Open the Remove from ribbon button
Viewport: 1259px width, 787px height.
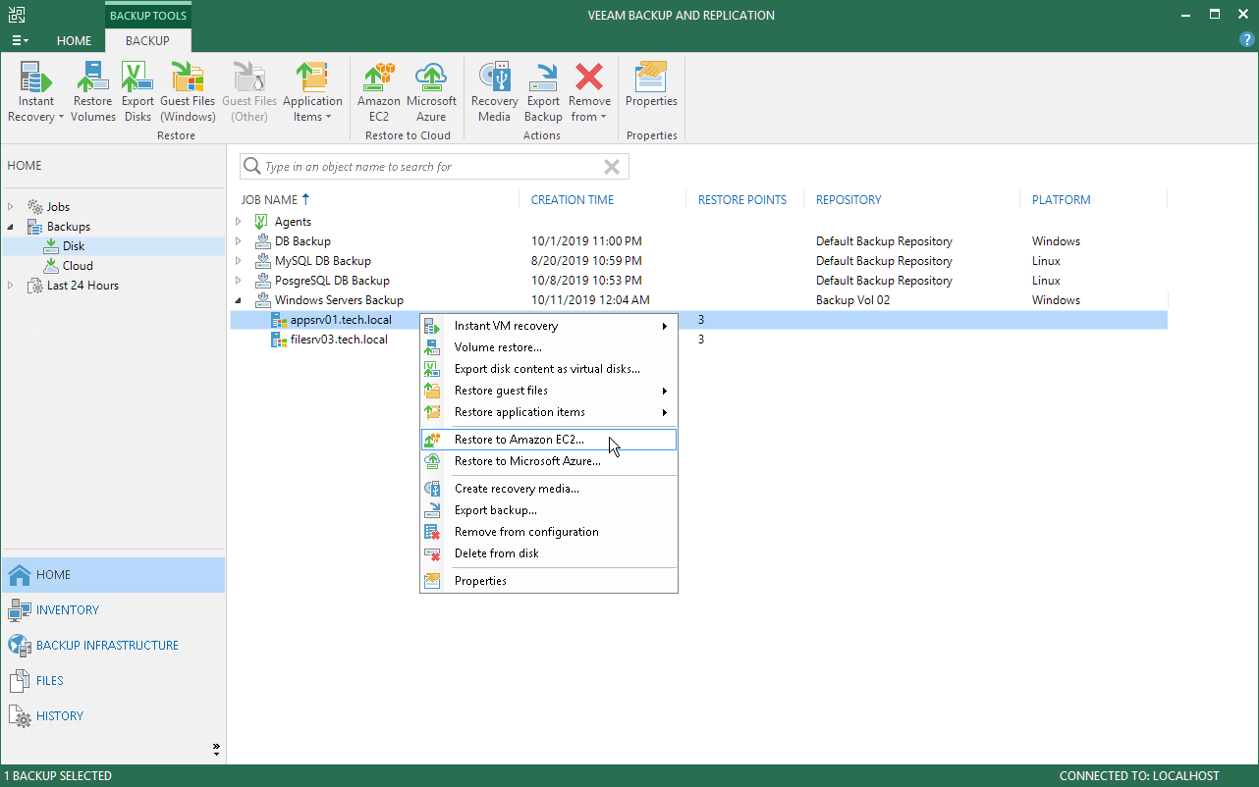point(589,92)
